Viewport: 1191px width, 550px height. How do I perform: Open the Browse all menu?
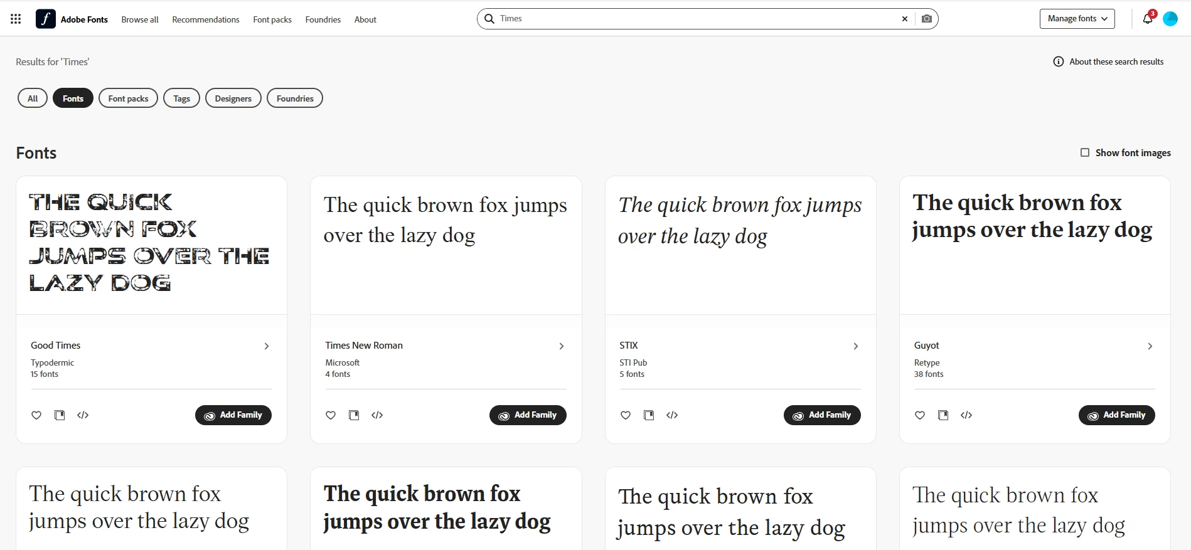point(140,19)
